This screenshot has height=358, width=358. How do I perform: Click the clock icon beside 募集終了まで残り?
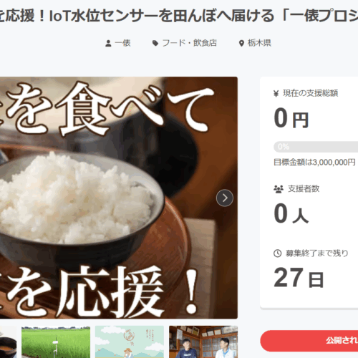point(277,253)
